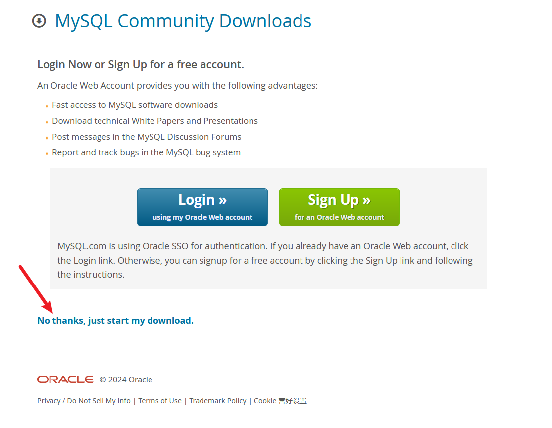Image resolution: width=552 pixels, height=428 pixels.
Task: Click the "MySQL.com is using Oracle SSO" paragraph
Action: pyautogui.click(x=265, y=260)
